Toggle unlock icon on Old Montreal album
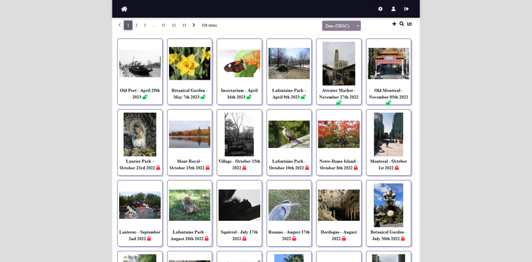Screen dimensions: 532x262 (388, 103)
